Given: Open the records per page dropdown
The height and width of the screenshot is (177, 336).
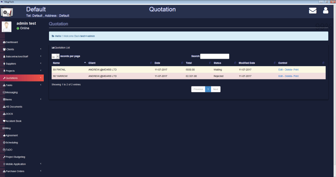Looking at the screenshot, I should (x=55, y=56).
